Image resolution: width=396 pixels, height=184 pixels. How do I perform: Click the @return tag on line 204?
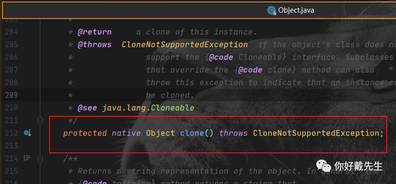[94, 32]
